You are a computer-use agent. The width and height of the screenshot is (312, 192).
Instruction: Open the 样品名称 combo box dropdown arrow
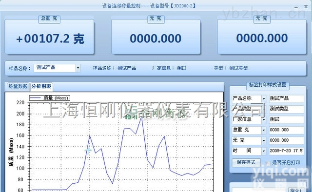click(78, 68)
